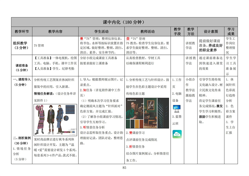Click the text 小组合作 in the methods column
The height and width of the screenshot is (176, 249).
[x=190, y=82]
